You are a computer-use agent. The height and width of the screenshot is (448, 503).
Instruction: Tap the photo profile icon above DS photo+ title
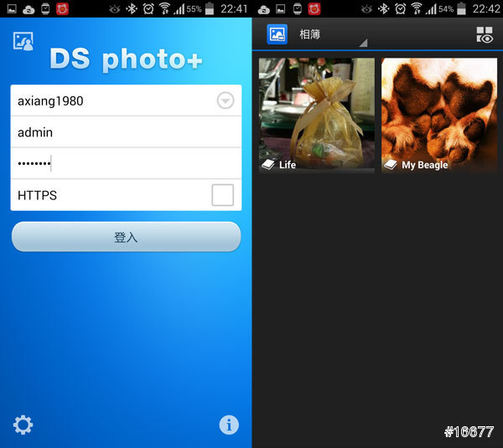coord(23,41)
